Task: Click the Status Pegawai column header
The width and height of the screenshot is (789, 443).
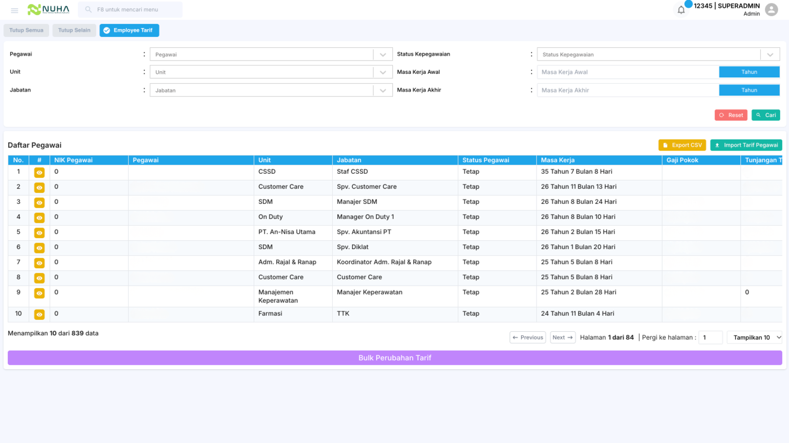Action: (x=497, y=160)
